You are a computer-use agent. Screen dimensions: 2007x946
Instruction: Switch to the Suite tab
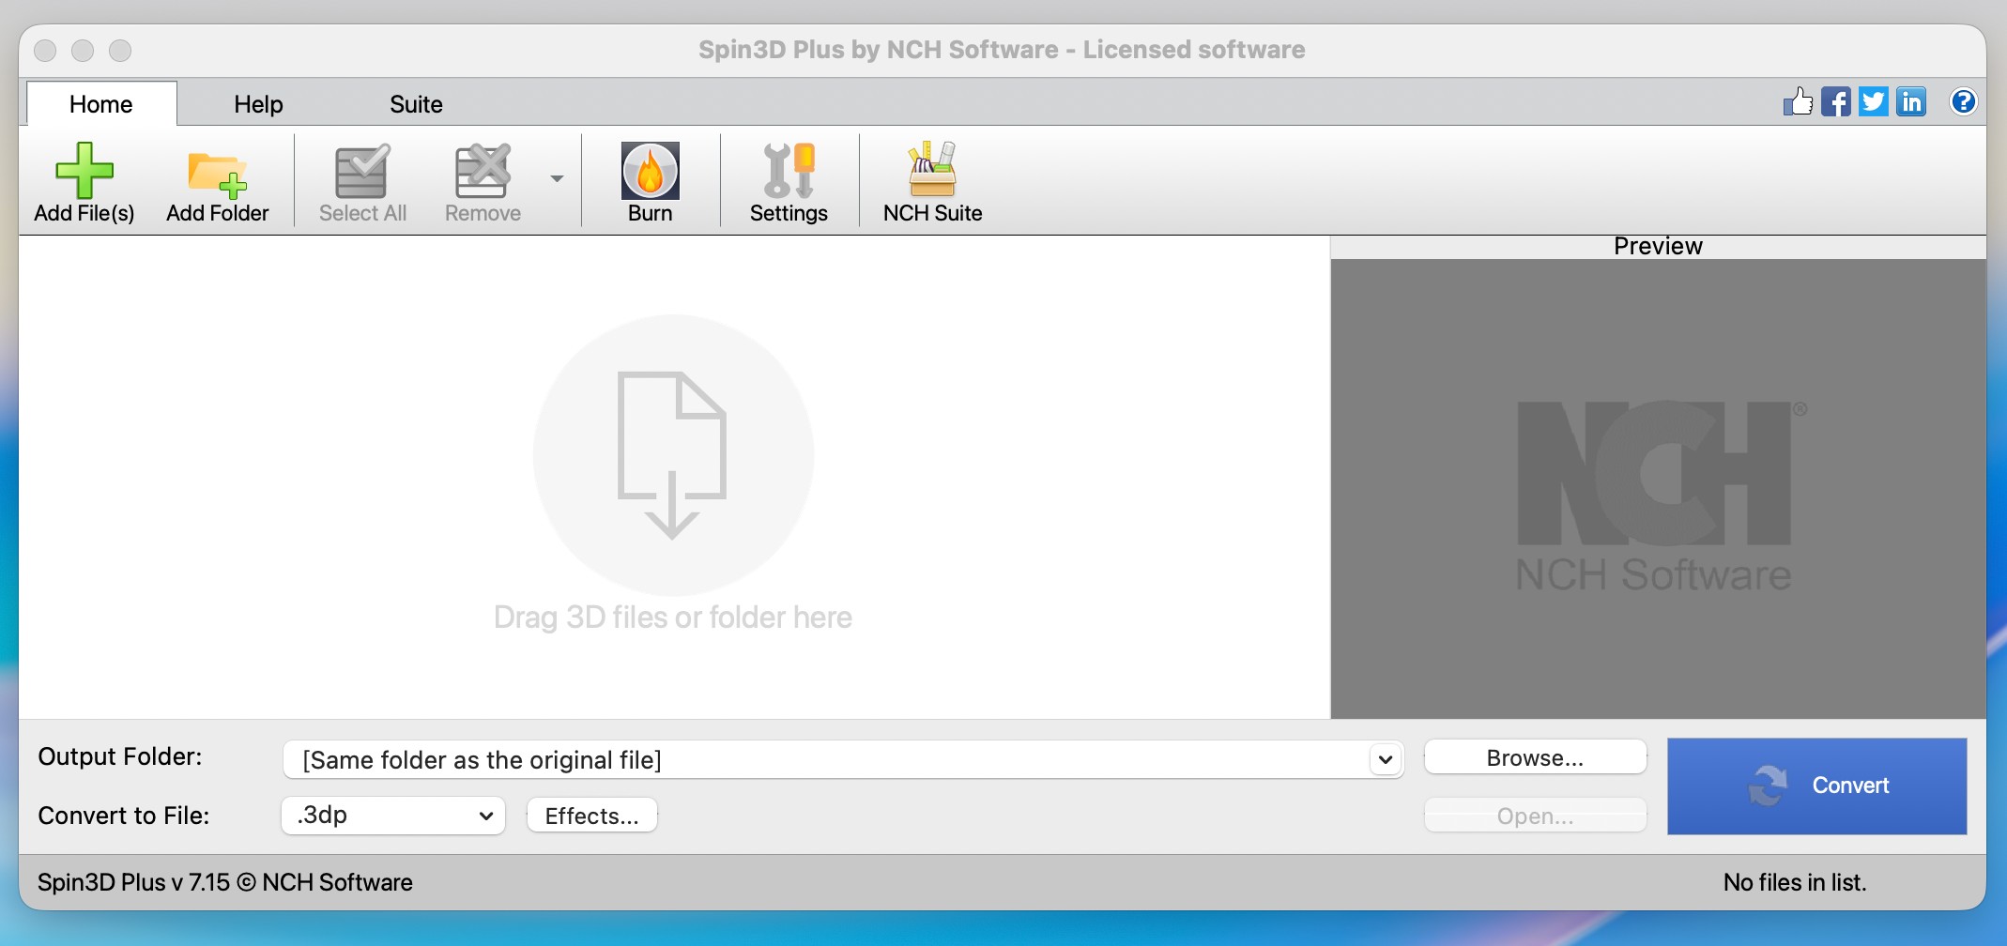pos(416,104)
